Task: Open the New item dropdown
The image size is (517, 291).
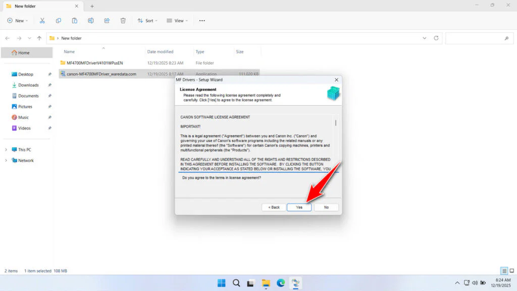Action: pos(18,21)
